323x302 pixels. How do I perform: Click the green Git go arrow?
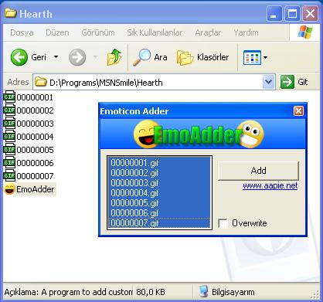[287, 82]
